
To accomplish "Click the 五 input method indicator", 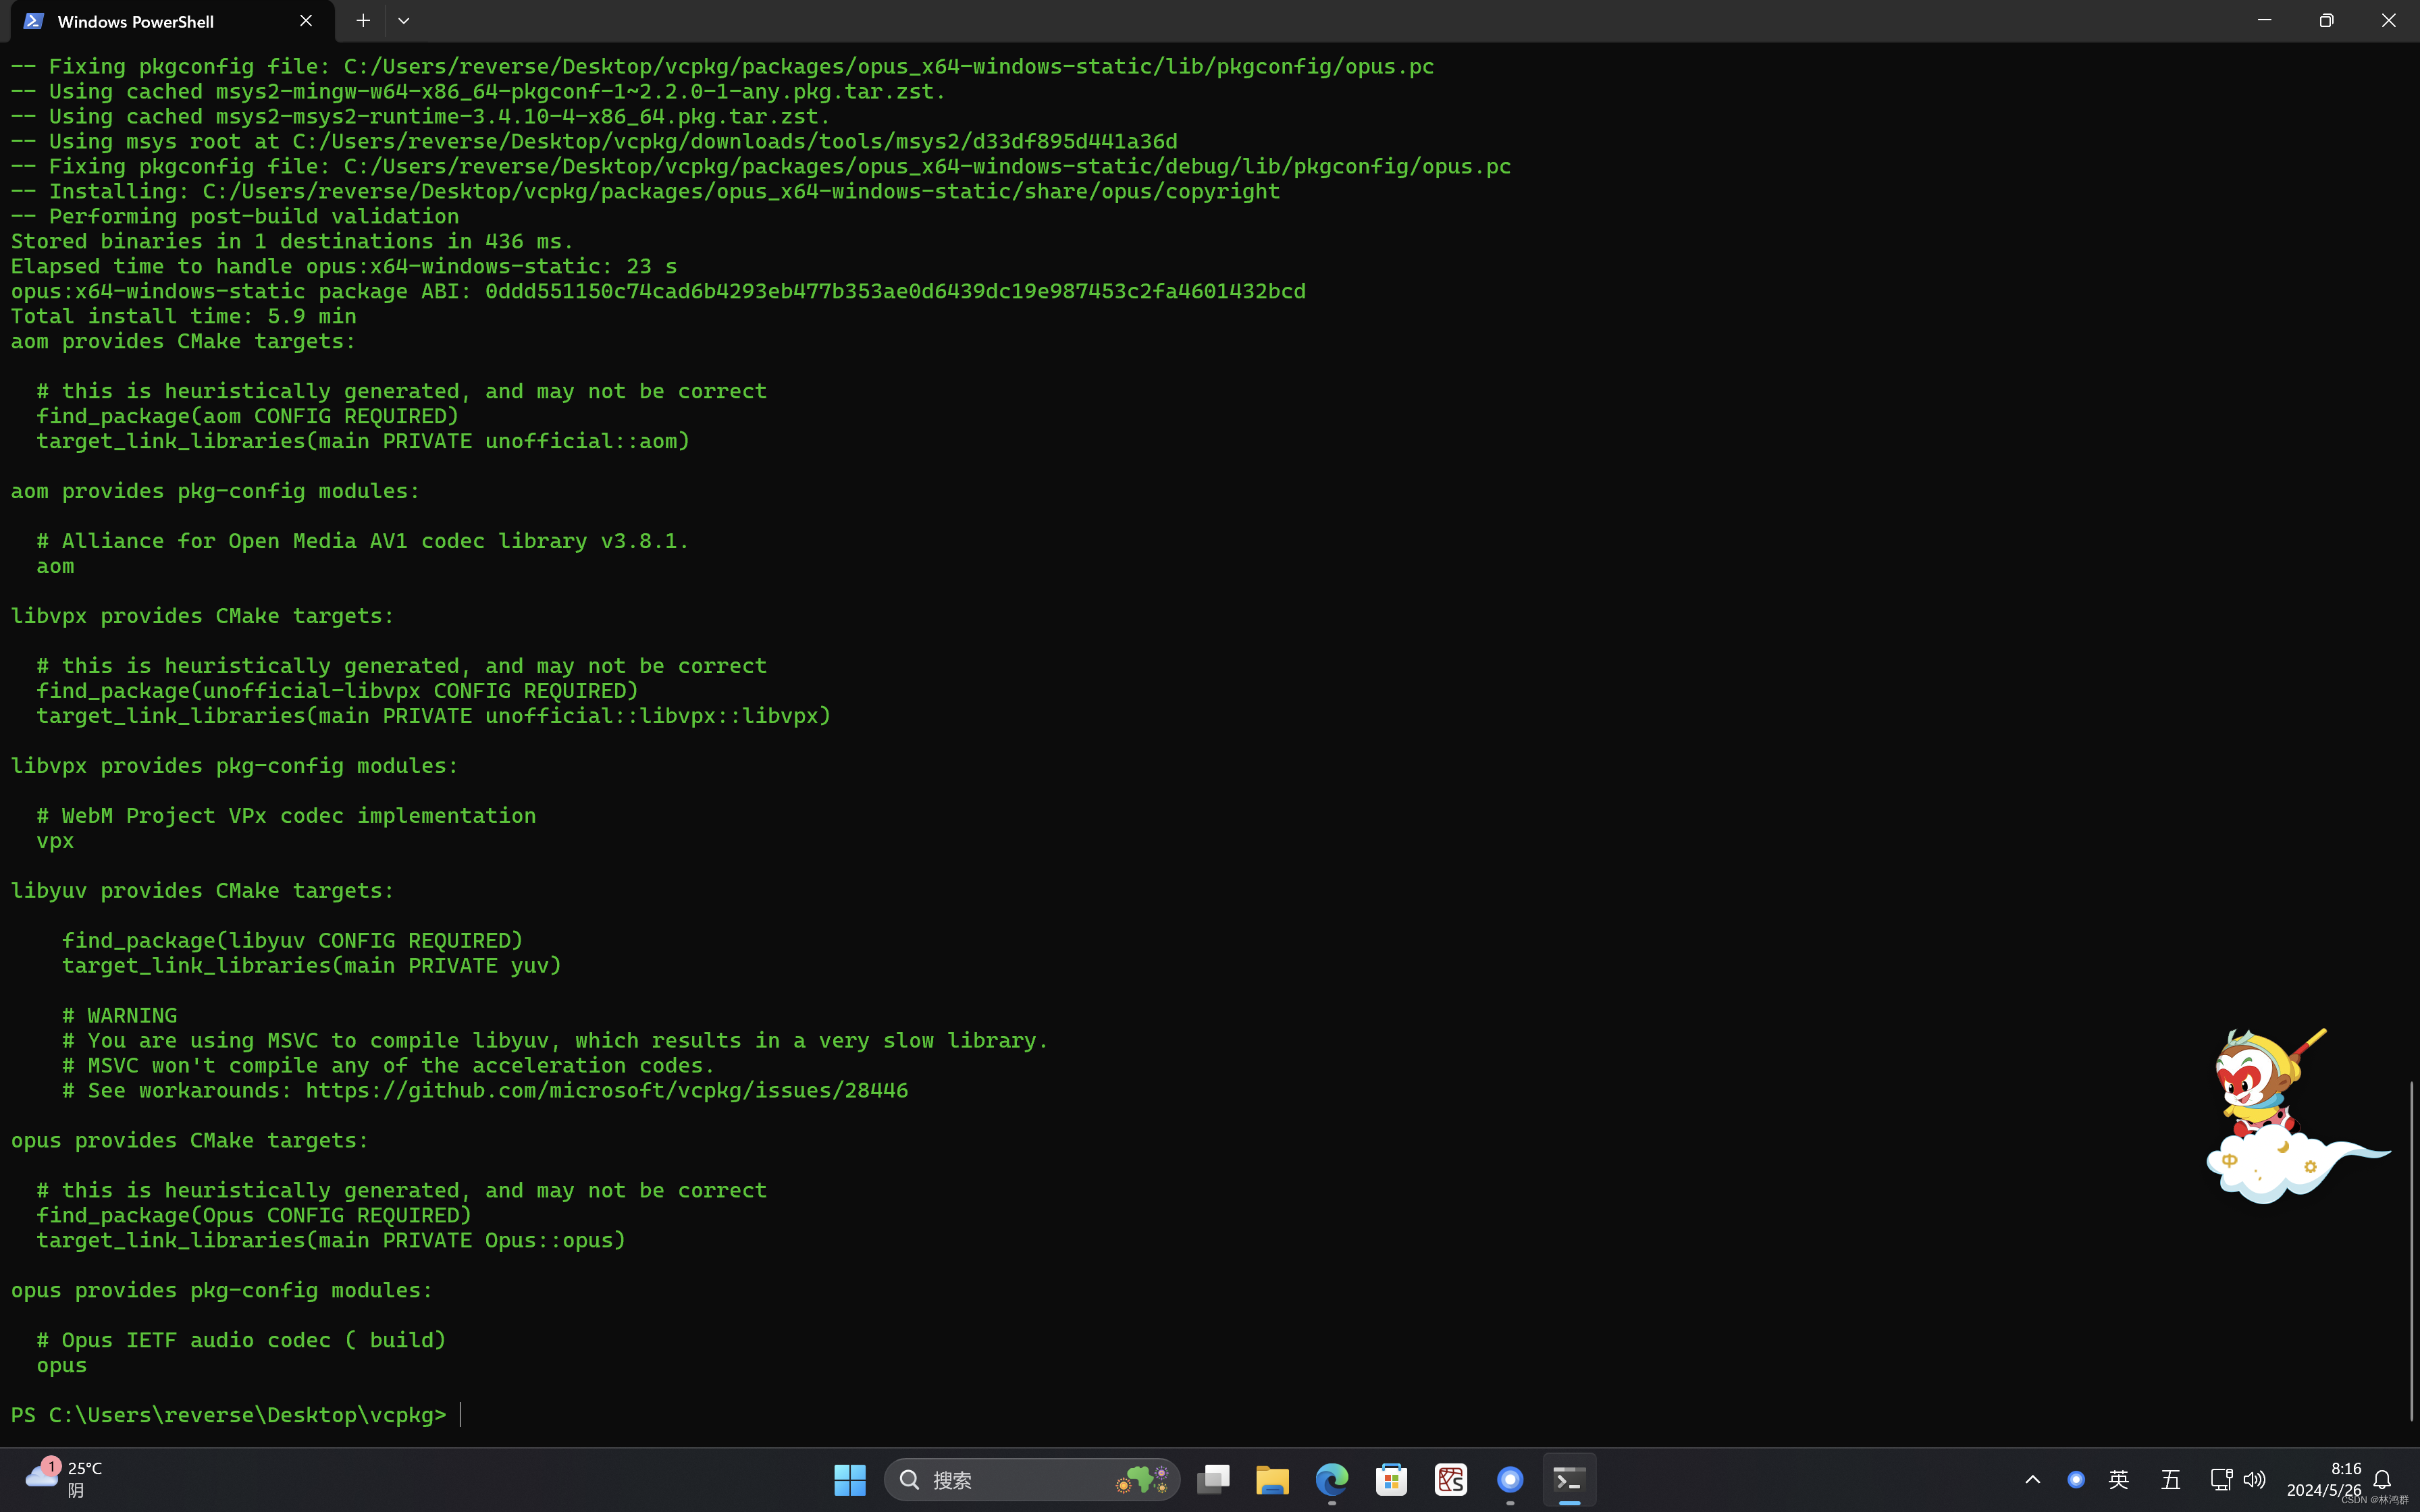I will click(x=2170, y=1480).
